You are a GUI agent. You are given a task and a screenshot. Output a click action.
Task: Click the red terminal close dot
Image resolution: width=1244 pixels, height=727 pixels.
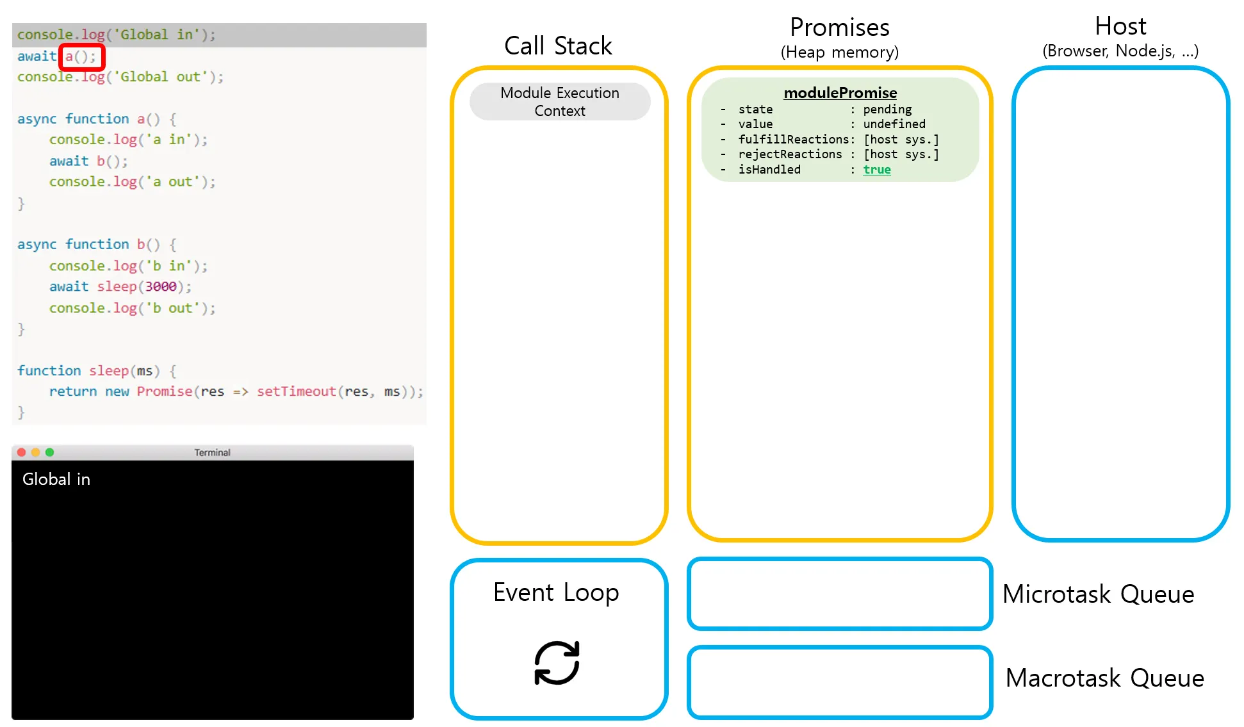(x=21, y=452)
